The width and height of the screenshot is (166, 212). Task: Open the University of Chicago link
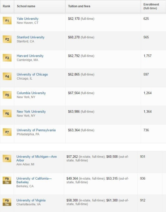coord(32,74)
